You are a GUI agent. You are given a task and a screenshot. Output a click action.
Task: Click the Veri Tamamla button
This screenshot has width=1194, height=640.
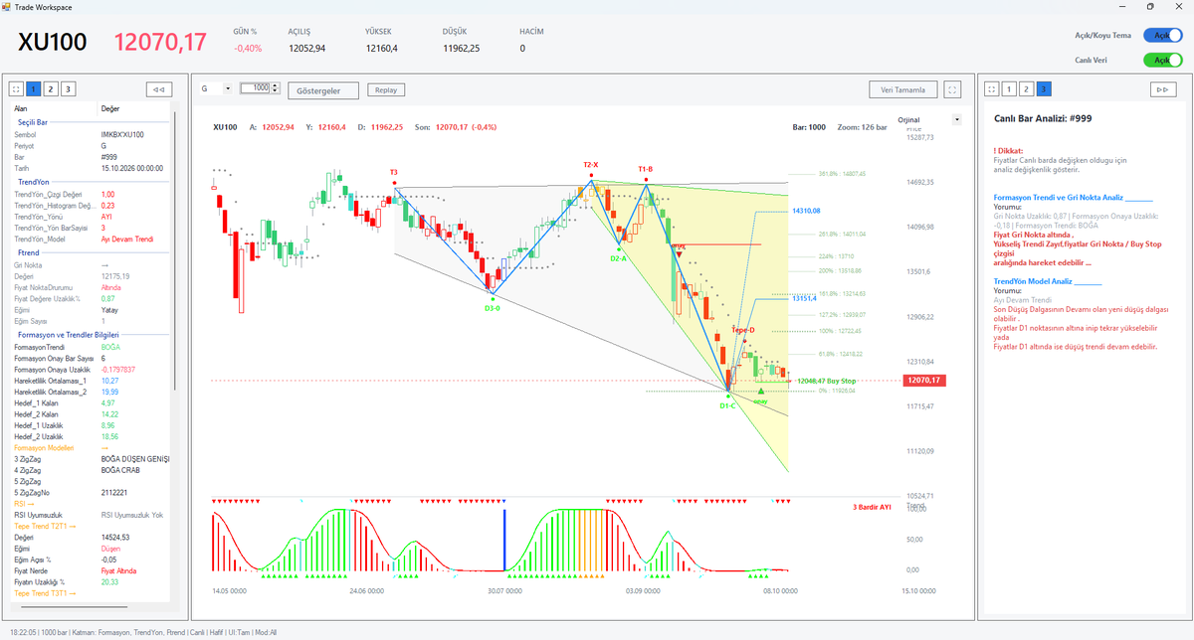coord(903,89)
